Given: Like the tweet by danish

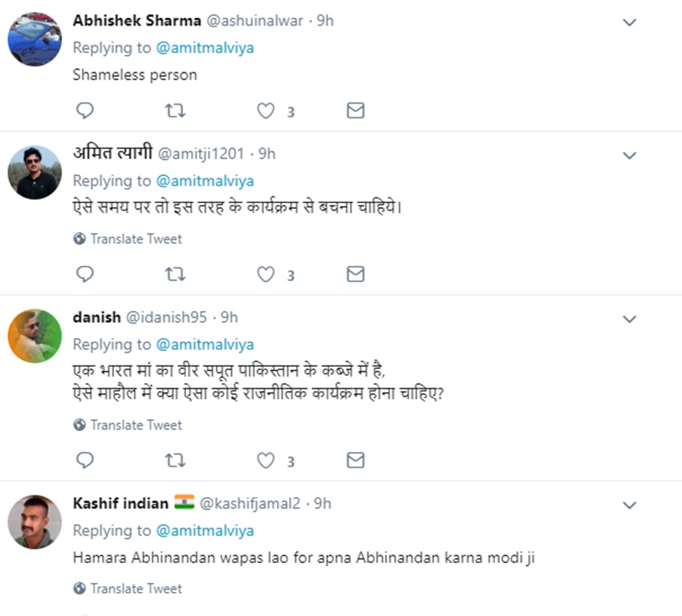Looking at the screenshot, I should [266, 460].
